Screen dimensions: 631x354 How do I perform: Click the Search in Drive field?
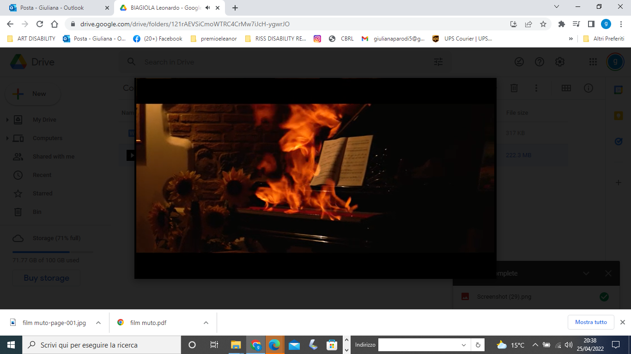tap(277, 62)
